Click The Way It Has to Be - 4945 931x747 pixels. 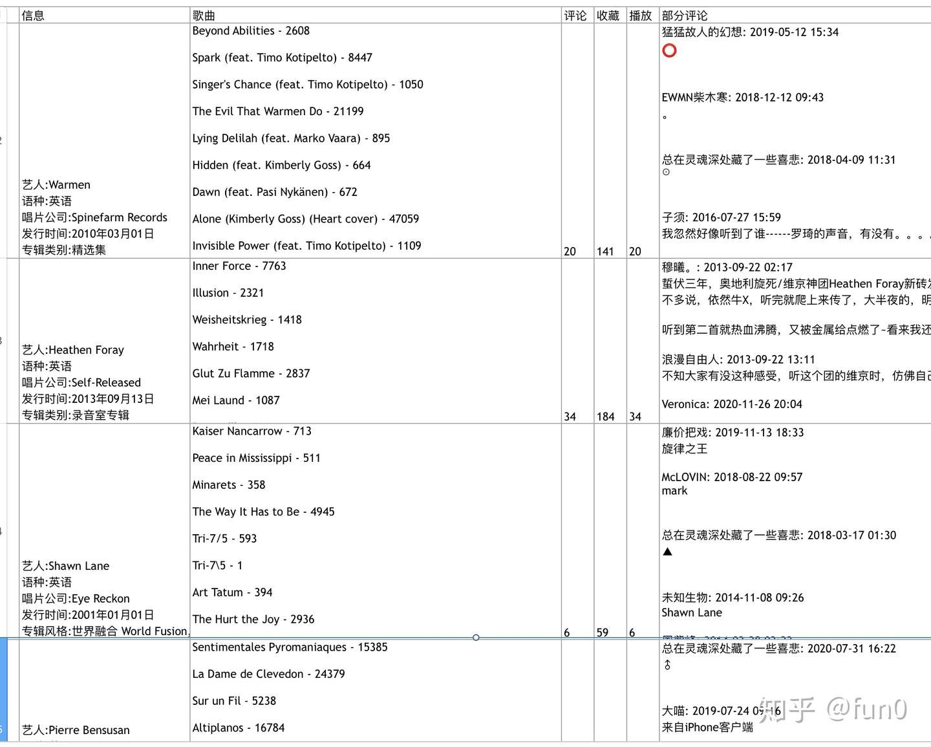point(263,512)
